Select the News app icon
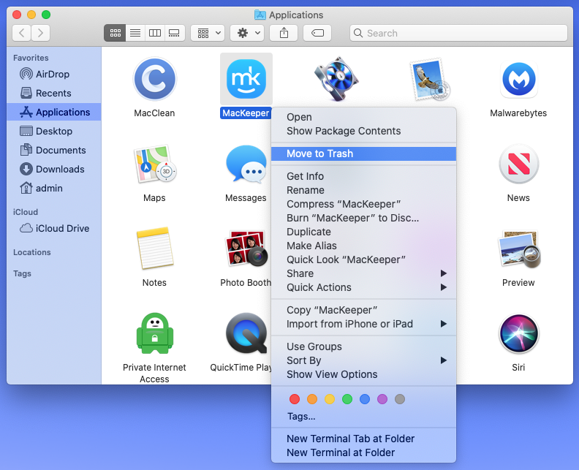Image resolution: width=579 pixels, height=470 pixels. (x=519, y=164)
